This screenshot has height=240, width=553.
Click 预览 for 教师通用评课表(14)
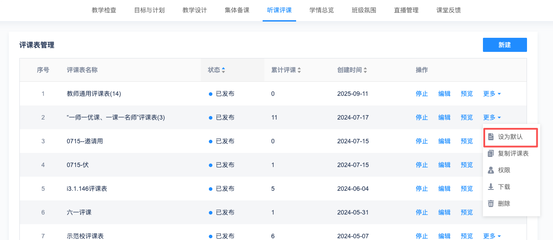467,94
